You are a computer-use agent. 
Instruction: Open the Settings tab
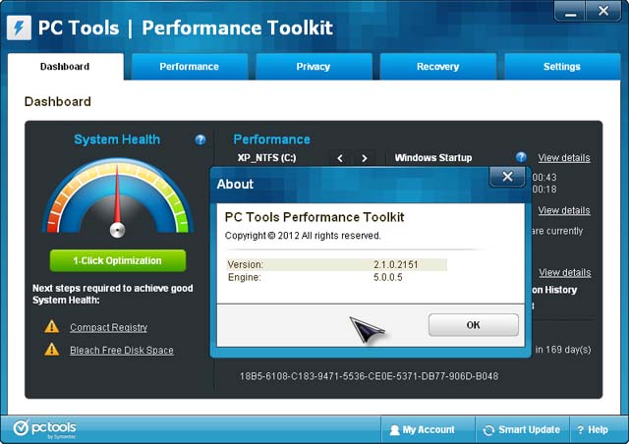point(562,67)
